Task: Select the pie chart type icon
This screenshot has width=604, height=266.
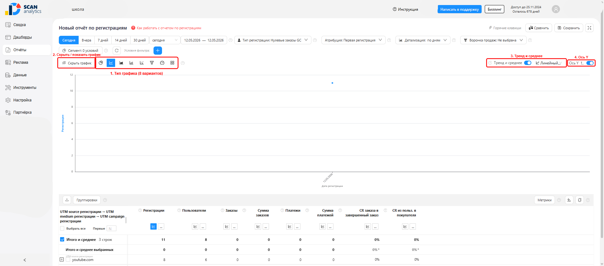Action: click(x=101, y=63)
